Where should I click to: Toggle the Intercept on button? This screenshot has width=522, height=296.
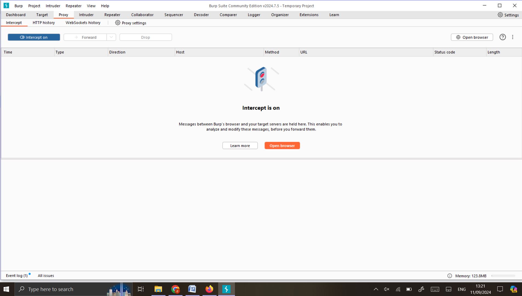(34, 37)
